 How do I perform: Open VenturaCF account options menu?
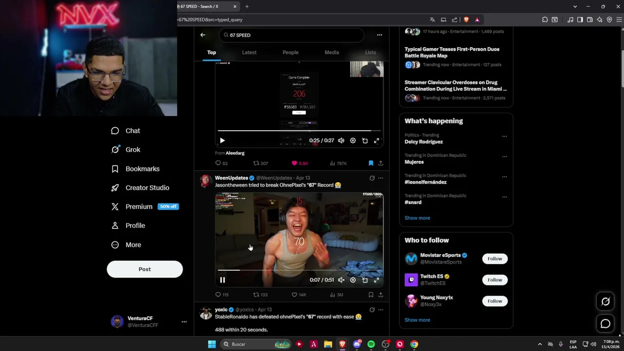[x=184, y=322]
